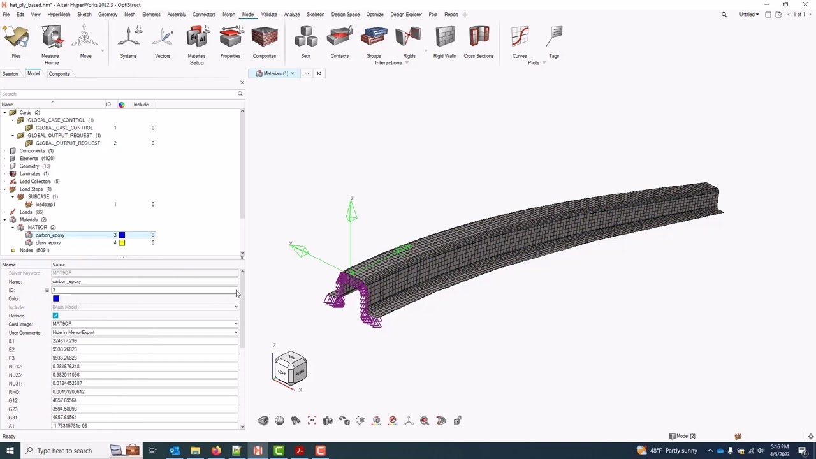The image size is (816, 459).
Task: Click the blue Color property swatch
Action: click(x=56, y=298)
